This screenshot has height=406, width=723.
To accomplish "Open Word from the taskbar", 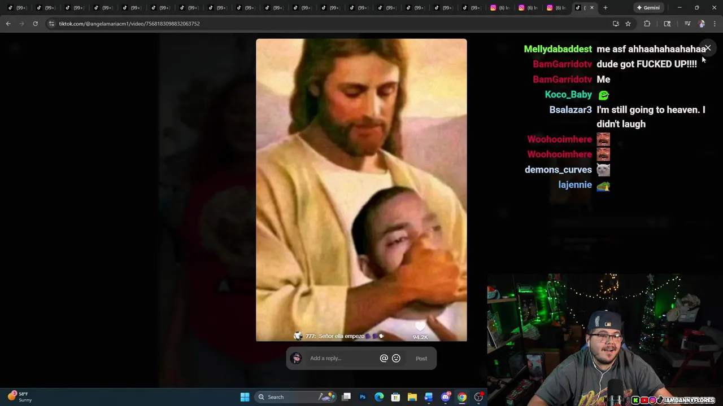I will tap(429, 397).
